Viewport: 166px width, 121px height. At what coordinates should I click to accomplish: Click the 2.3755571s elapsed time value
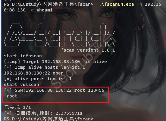(x=69, y=113)
